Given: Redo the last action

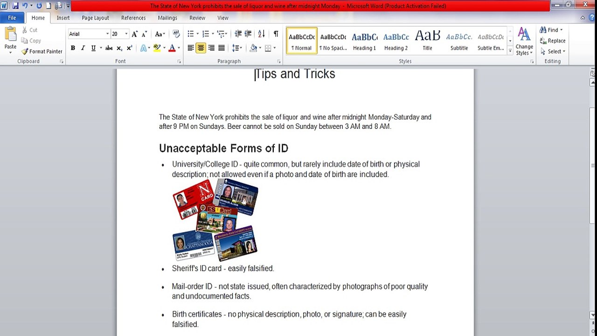Looking at the screenshot, I should tap(39, 6).
